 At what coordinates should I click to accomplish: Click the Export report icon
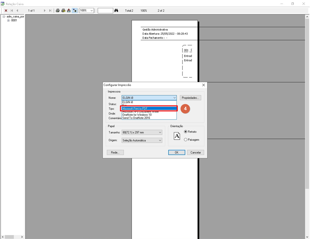(x=69, y=10)
